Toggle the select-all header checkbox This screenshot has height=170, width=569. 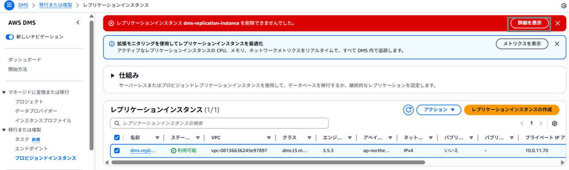tap(117, 138)
